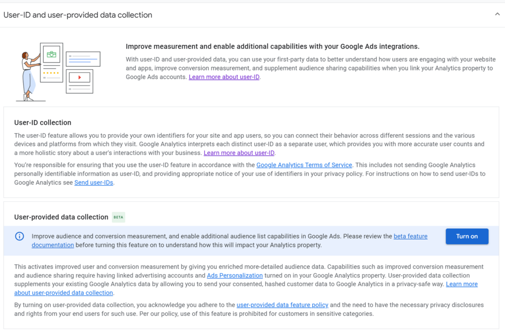Open the user-provided data feature policy link
Image resolution: width=505 pixels, height=332 pixels.
(282, 305)
